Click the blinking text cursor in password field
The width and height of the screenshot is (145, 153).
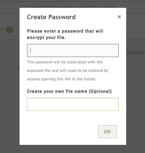click(31, 51)
